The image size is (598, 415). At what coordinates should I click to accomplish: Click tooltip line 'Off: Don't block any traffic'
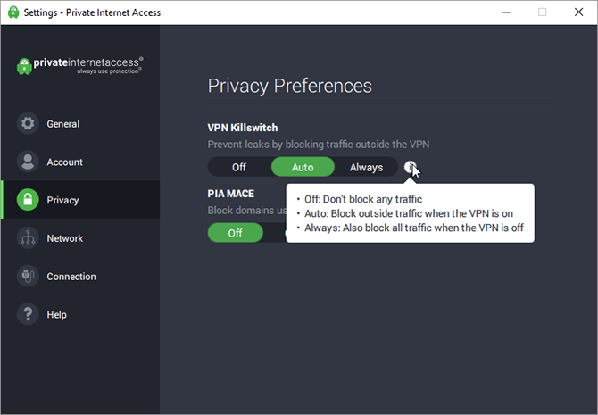pos(363,199)
